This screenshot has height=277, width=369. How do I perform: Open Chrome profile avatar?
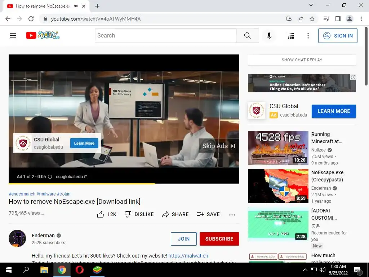coord(350,19)
